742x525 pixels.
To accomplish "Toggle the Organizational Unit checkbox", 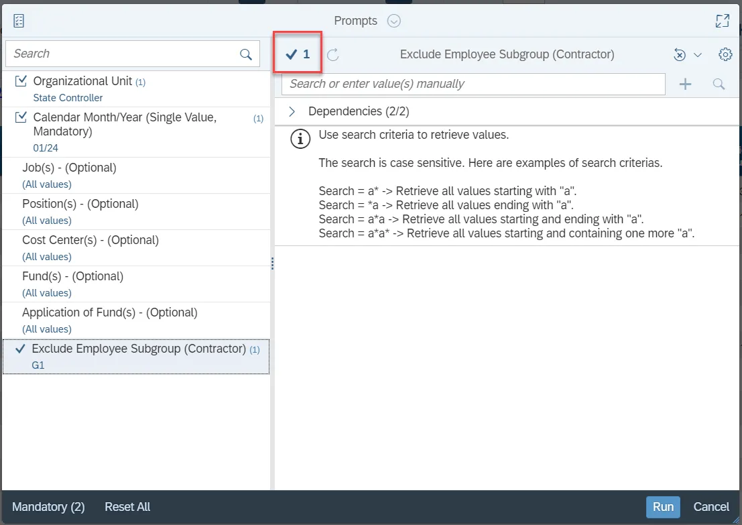I will (x=21, y=81).
